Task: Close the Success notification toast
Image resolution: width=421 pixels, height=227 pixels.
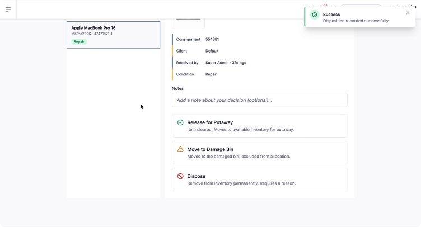Action: pos(408,13)
